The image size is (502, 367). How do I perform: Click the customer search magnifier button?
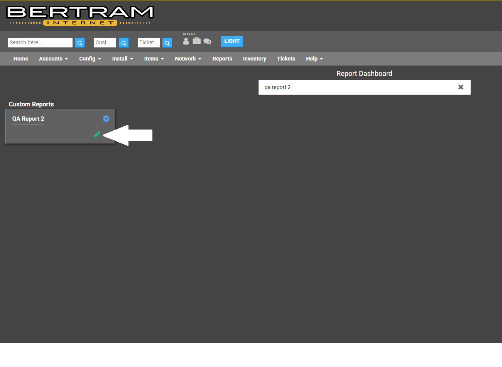(x=123, y=43)
